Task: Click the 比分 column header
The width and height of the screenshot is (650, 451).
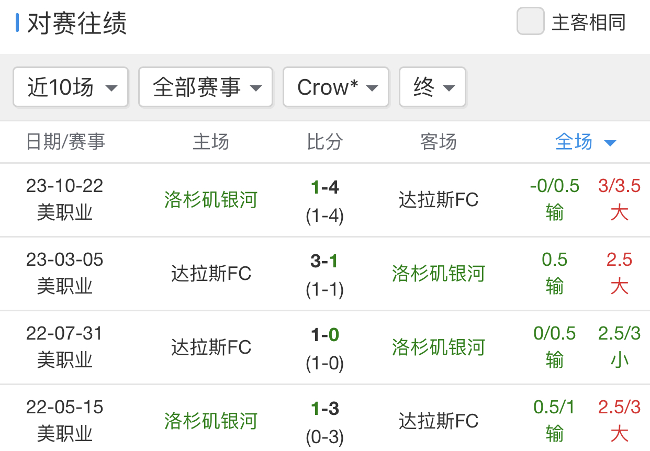Action: (324, 142)
